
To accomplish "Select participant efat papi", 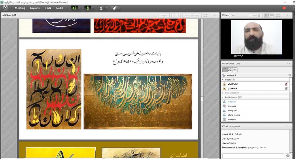I will pyautogui.click(x=256, y=110).
